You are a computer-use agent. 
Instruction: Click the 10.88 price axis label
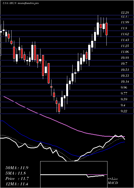[125, 58]
